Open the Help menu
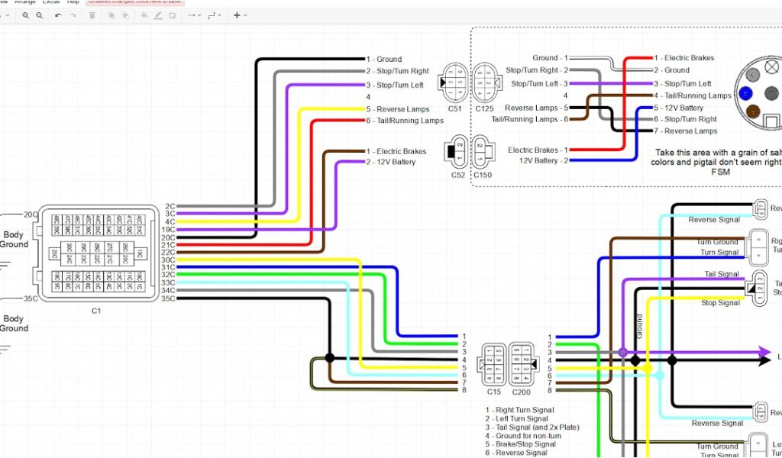This screenshot has height=458, width=782. click(73, 2)
